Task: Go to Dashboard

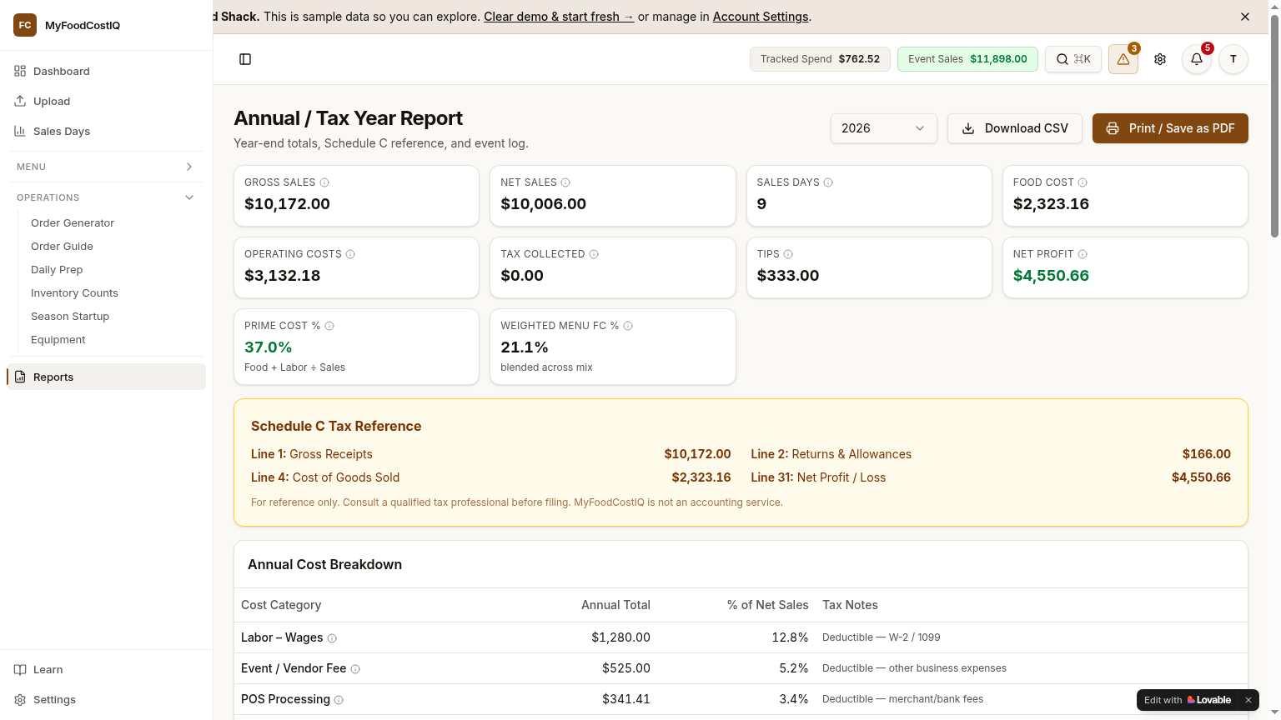Action: (106, 71)
